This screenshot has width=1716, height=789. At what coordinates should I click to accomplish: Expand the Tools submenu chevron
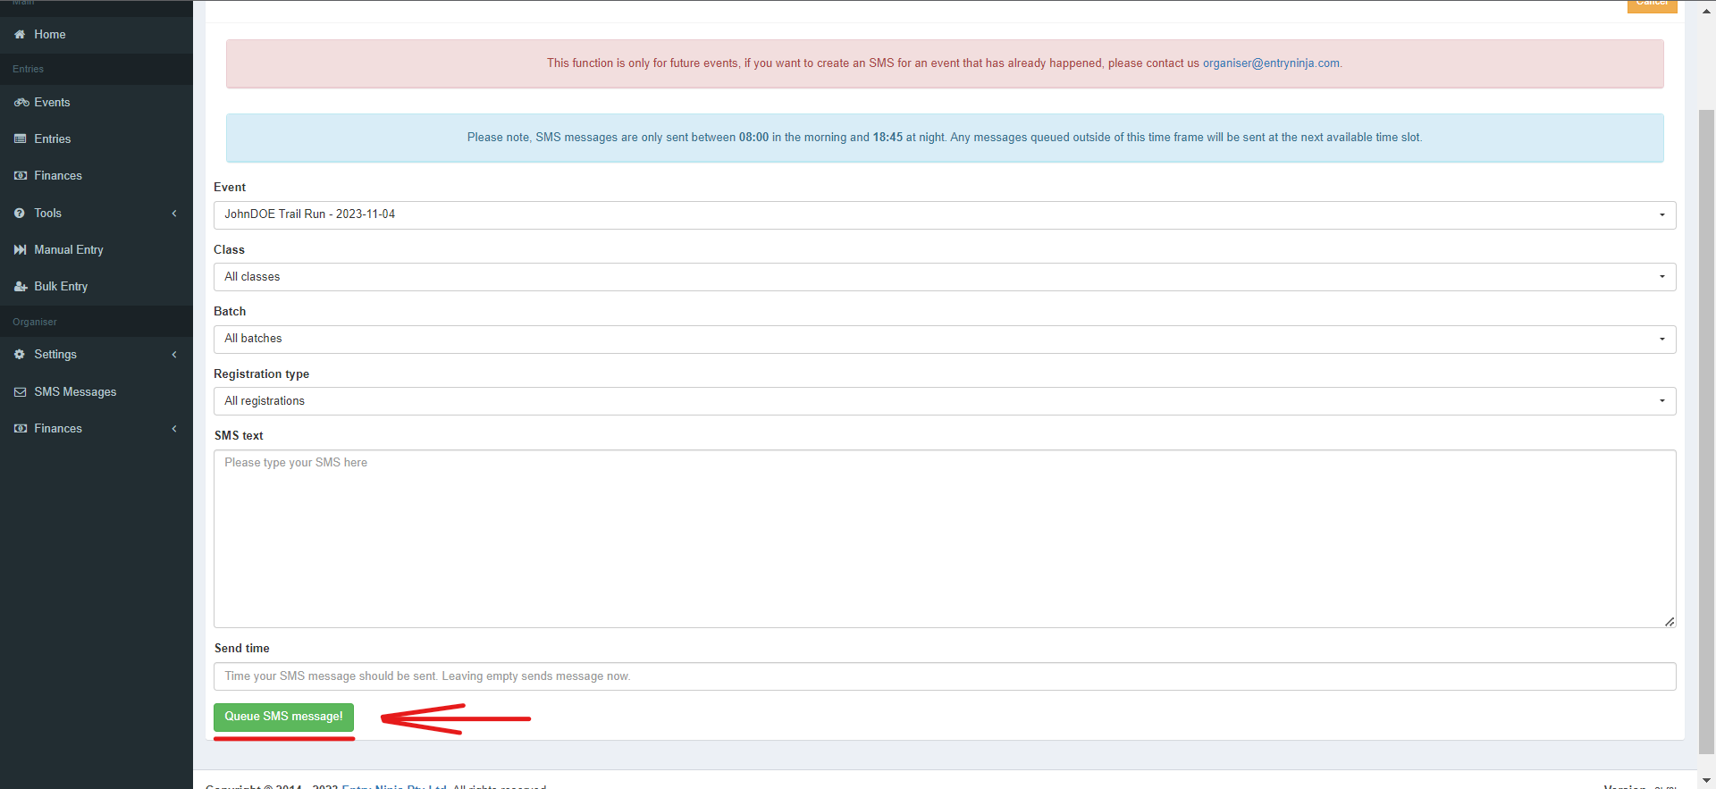(174, 213)
